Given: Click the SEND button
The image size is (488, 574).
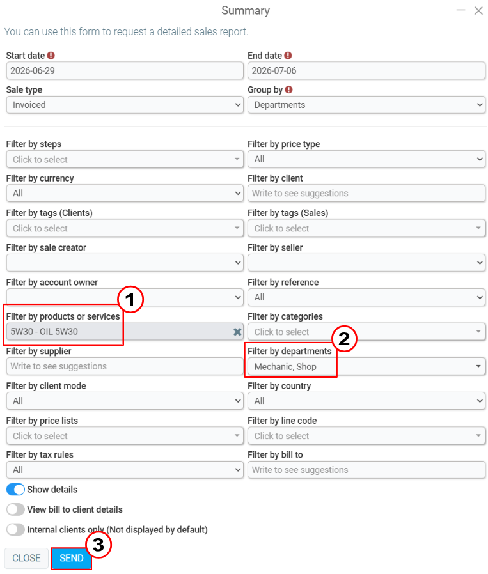Looking at the screenshot, I should [x=72, y=558].
